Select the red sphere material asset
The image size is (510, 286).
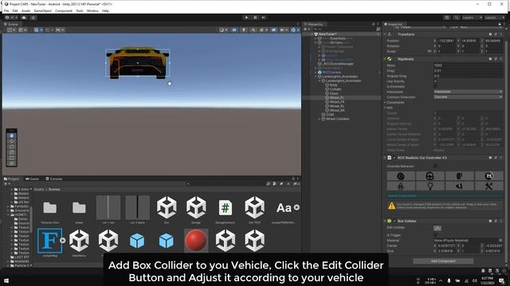click(196, 240)
